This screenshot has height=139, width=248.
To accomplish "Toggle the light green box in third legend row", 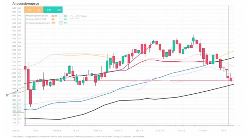I will pyautogui.click(x=61, y=23).
